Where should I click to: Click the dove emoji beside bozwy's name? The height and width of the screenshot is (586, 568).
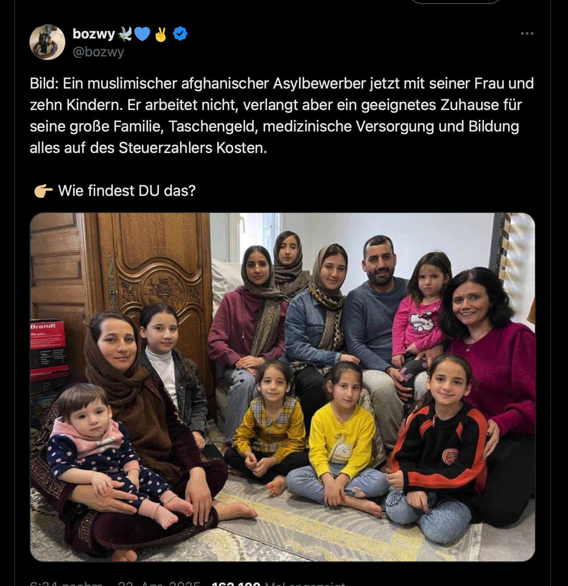click(x=125, y=34)
